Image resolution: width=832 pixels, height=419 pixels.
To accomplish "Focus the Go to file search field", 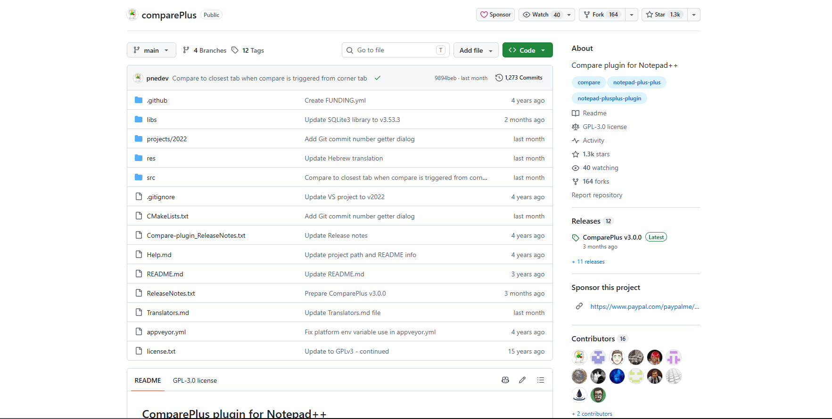I will (x=395, y=50).
